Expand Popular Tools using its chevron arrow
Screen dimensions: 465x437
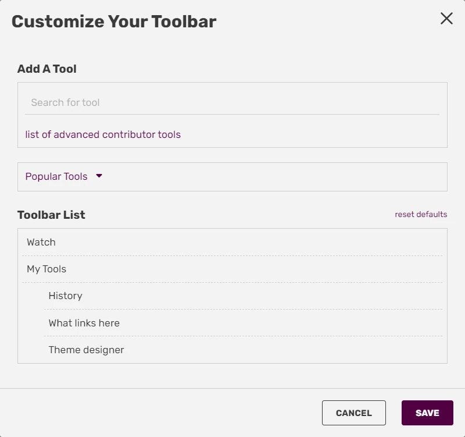click(x=99, y=176)
